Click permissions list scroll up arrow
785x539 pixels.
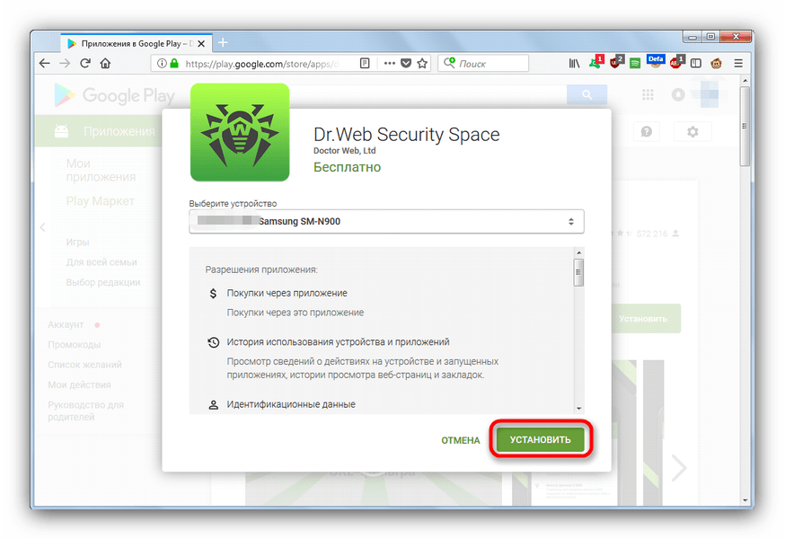click(578, 253)
